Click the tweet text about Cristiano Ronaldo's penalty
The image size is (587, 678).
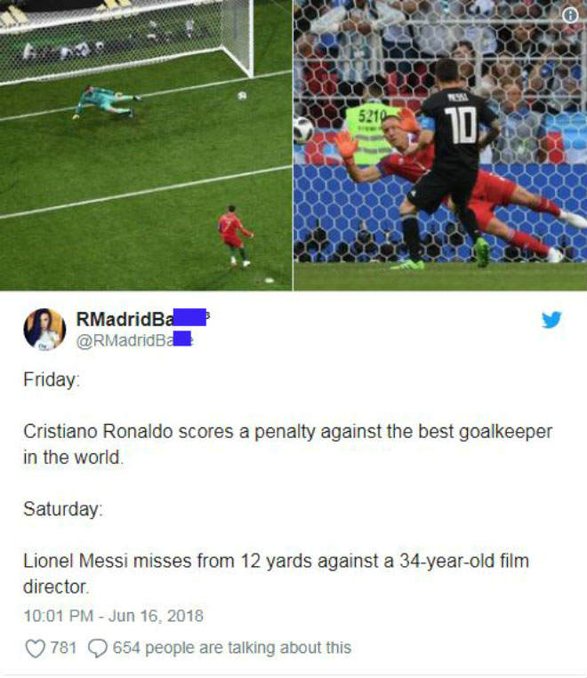(x=288, y=444)
